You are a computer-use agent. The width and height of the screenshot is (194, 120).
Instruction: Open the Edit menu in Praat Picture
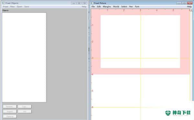click(99, 7)
